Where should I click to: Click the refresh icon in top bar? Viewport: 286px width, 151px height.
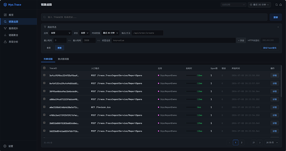click(x=276, y=5)
